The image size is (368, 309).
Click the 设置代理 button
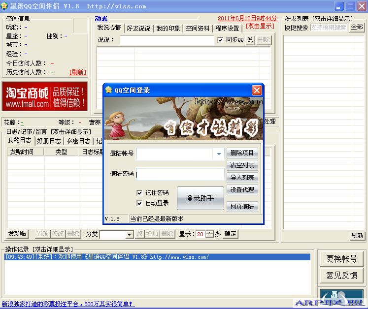(242, 189)
